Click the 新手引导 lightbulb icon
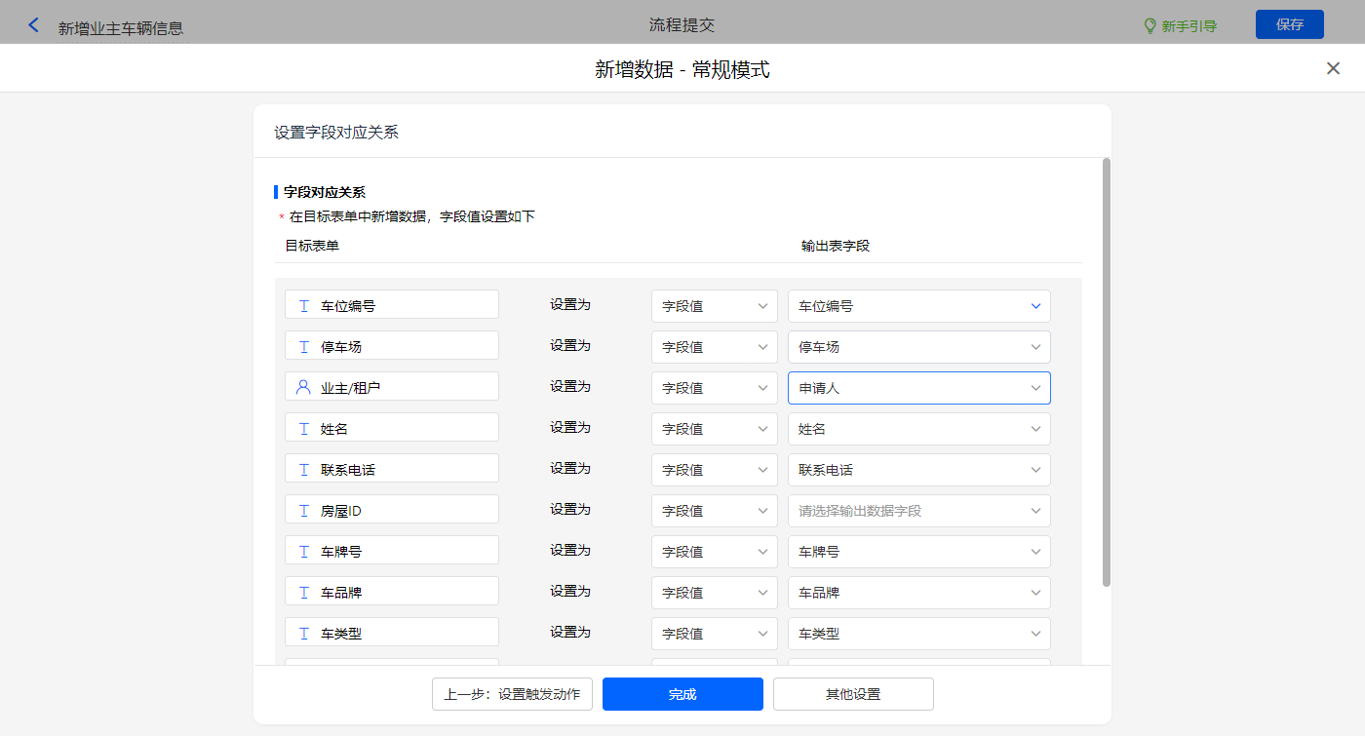 [x=1150, y=25]
